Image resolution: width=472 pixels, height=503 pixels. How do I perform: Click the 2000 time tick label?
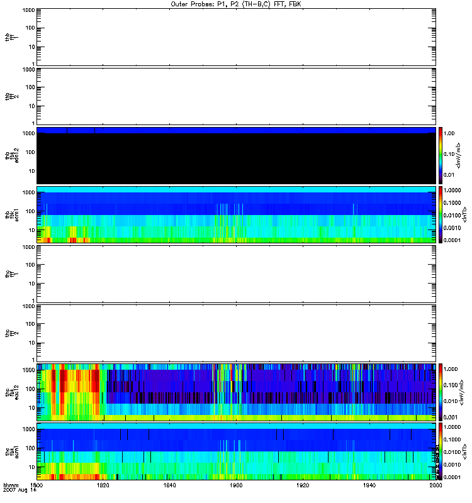pos(435,486)
